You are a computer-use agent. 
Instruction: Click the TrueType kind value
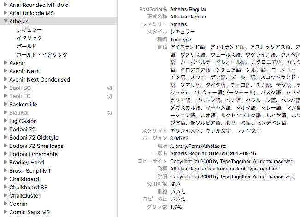coord(181,40)
